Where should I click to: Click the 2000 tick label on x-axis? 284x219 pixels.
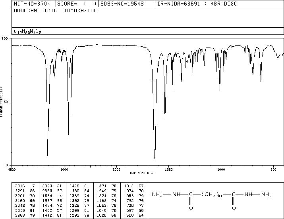(x=116, y=169)
